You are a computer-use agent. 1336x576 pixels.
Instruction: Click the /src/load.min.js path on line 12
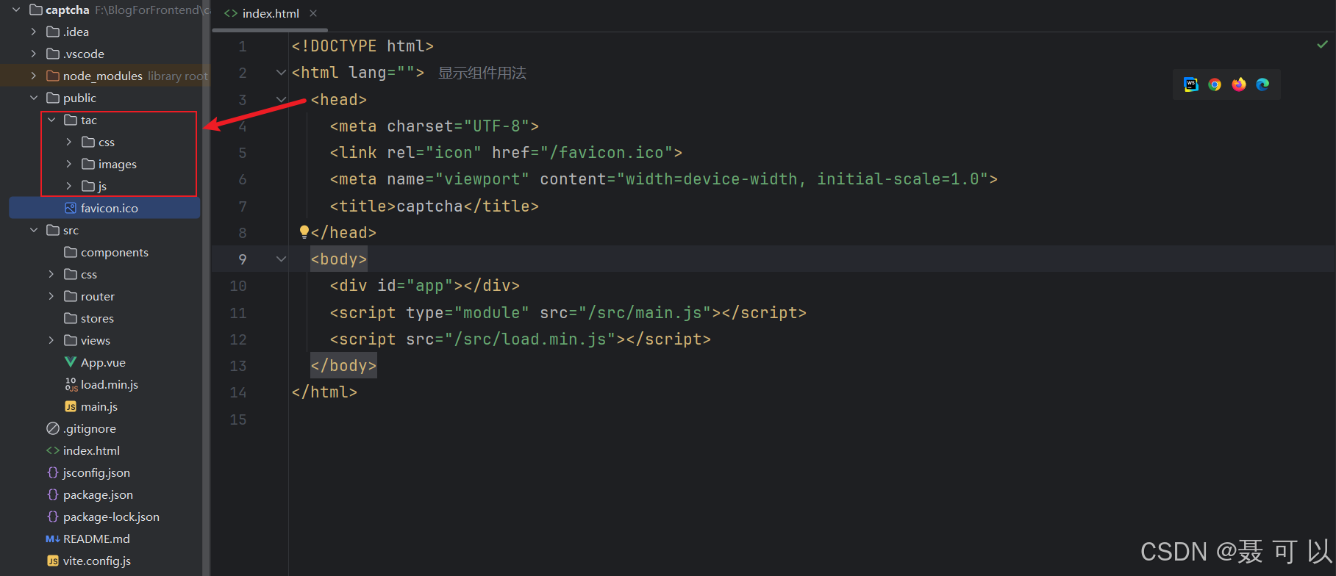(530, 339)
